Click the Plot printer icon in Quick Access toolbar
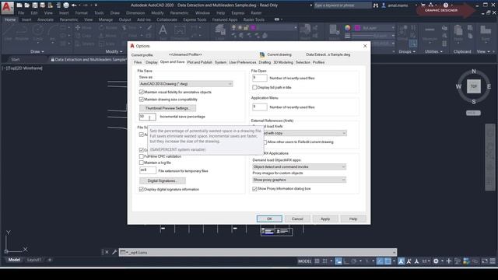 [65, 5]
